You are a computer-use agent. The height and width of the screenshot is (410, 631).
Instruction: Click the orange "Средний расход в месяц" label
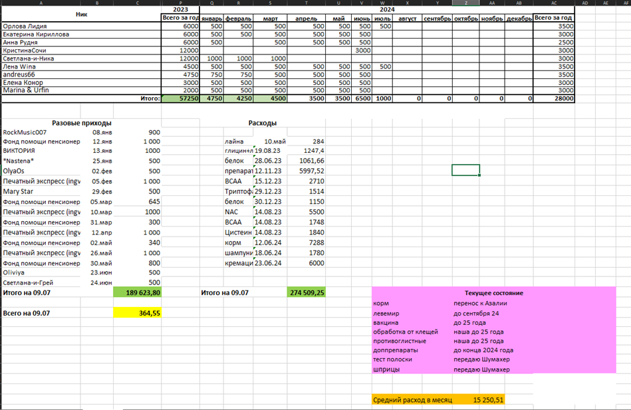click(412, 400)
